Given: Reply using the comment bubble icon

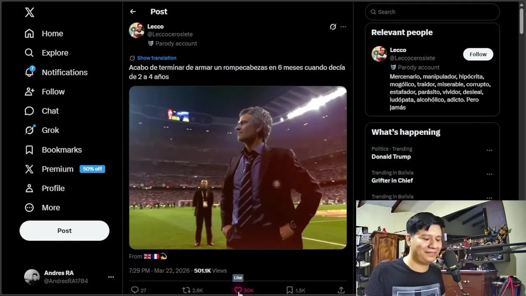Looking at the screenshot, I should coord(135,290).
